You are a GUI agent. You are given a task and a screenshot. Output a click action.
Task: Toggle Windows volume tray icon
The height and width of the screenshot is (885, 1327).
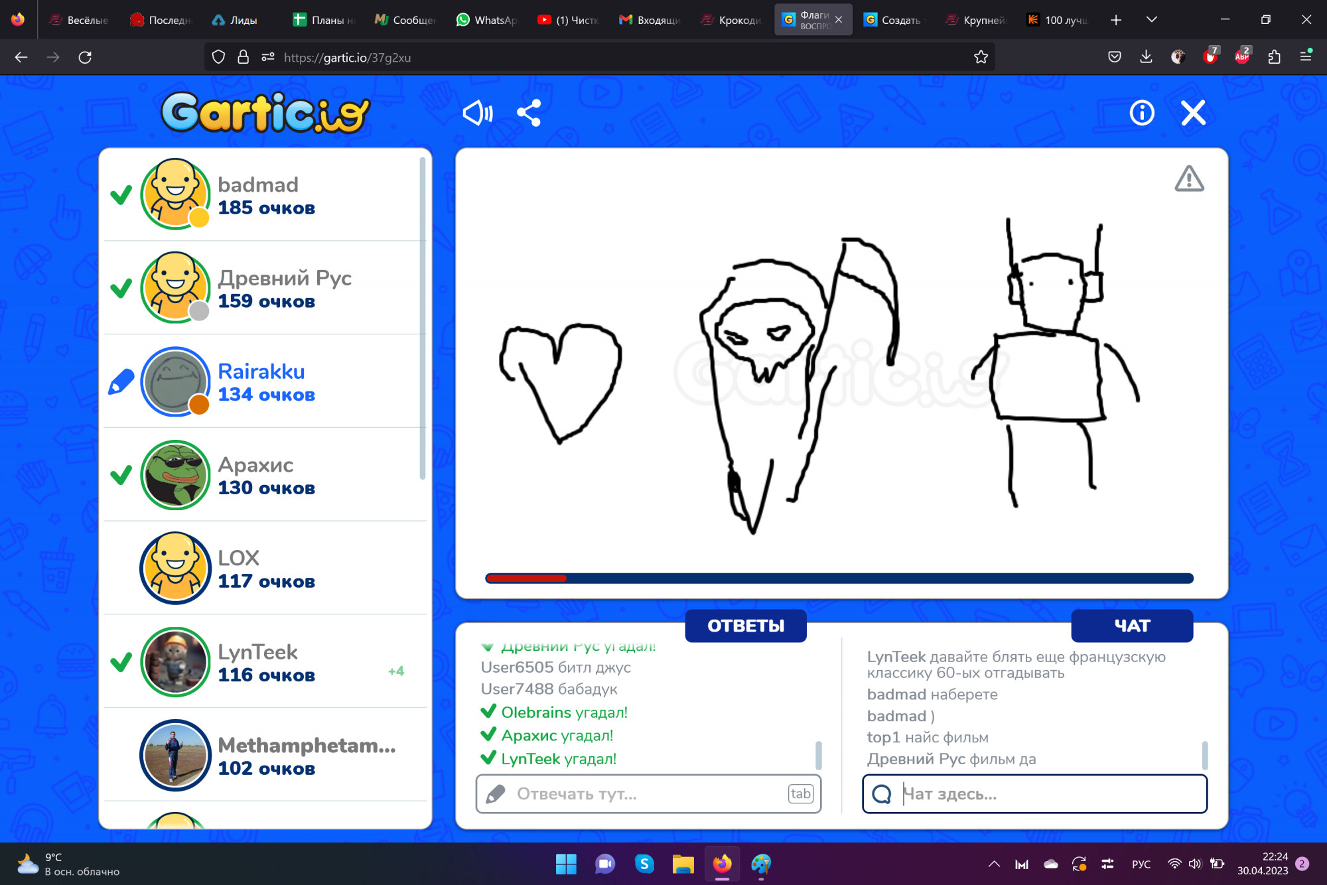point(1194,863)
